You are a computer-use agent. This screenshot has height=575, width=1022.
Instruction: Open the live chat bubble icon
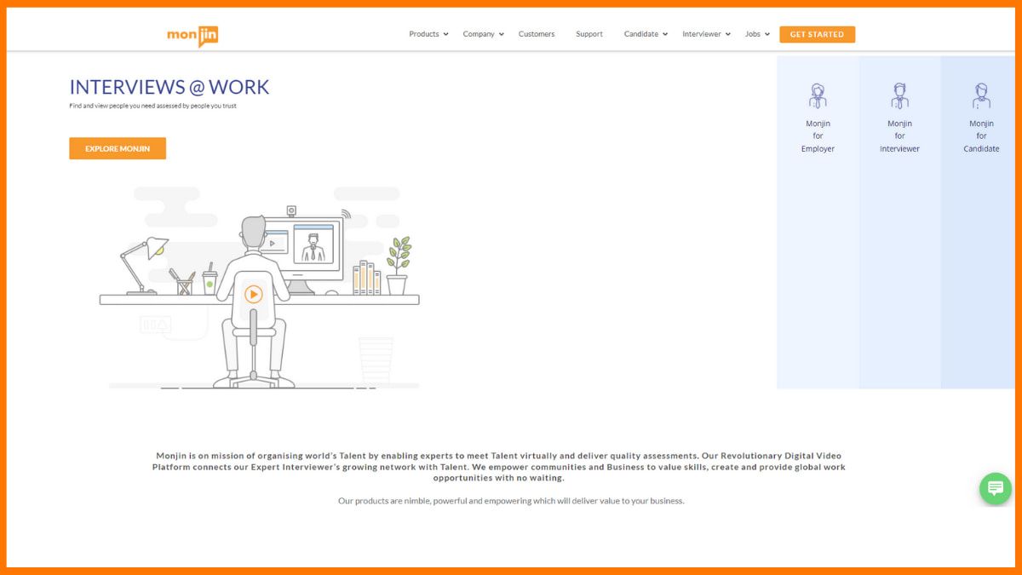point(995,488)
